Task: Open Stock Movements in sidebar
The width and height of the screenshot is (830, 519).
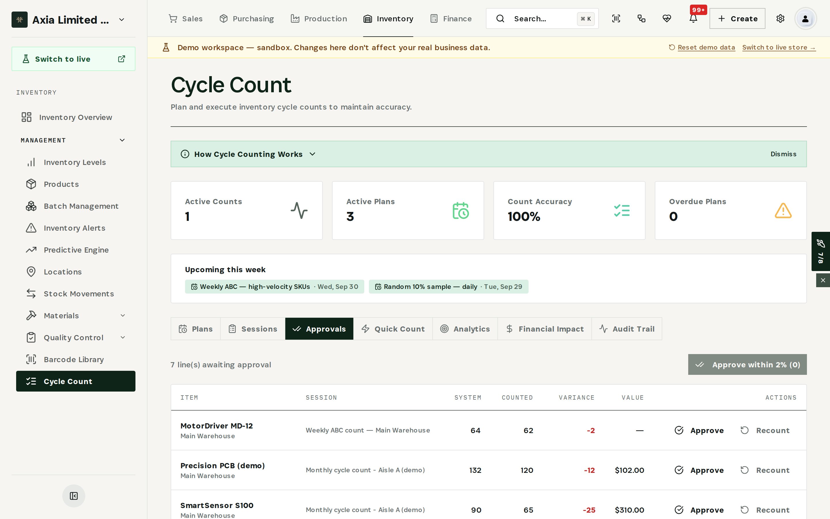Action: click(76, 294)
